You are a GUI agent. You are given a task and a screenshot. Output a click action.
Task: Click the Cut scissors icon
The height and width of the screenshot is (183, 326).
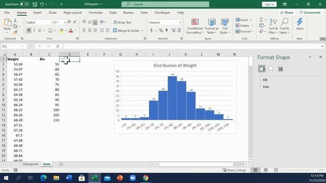pos(15,20)
